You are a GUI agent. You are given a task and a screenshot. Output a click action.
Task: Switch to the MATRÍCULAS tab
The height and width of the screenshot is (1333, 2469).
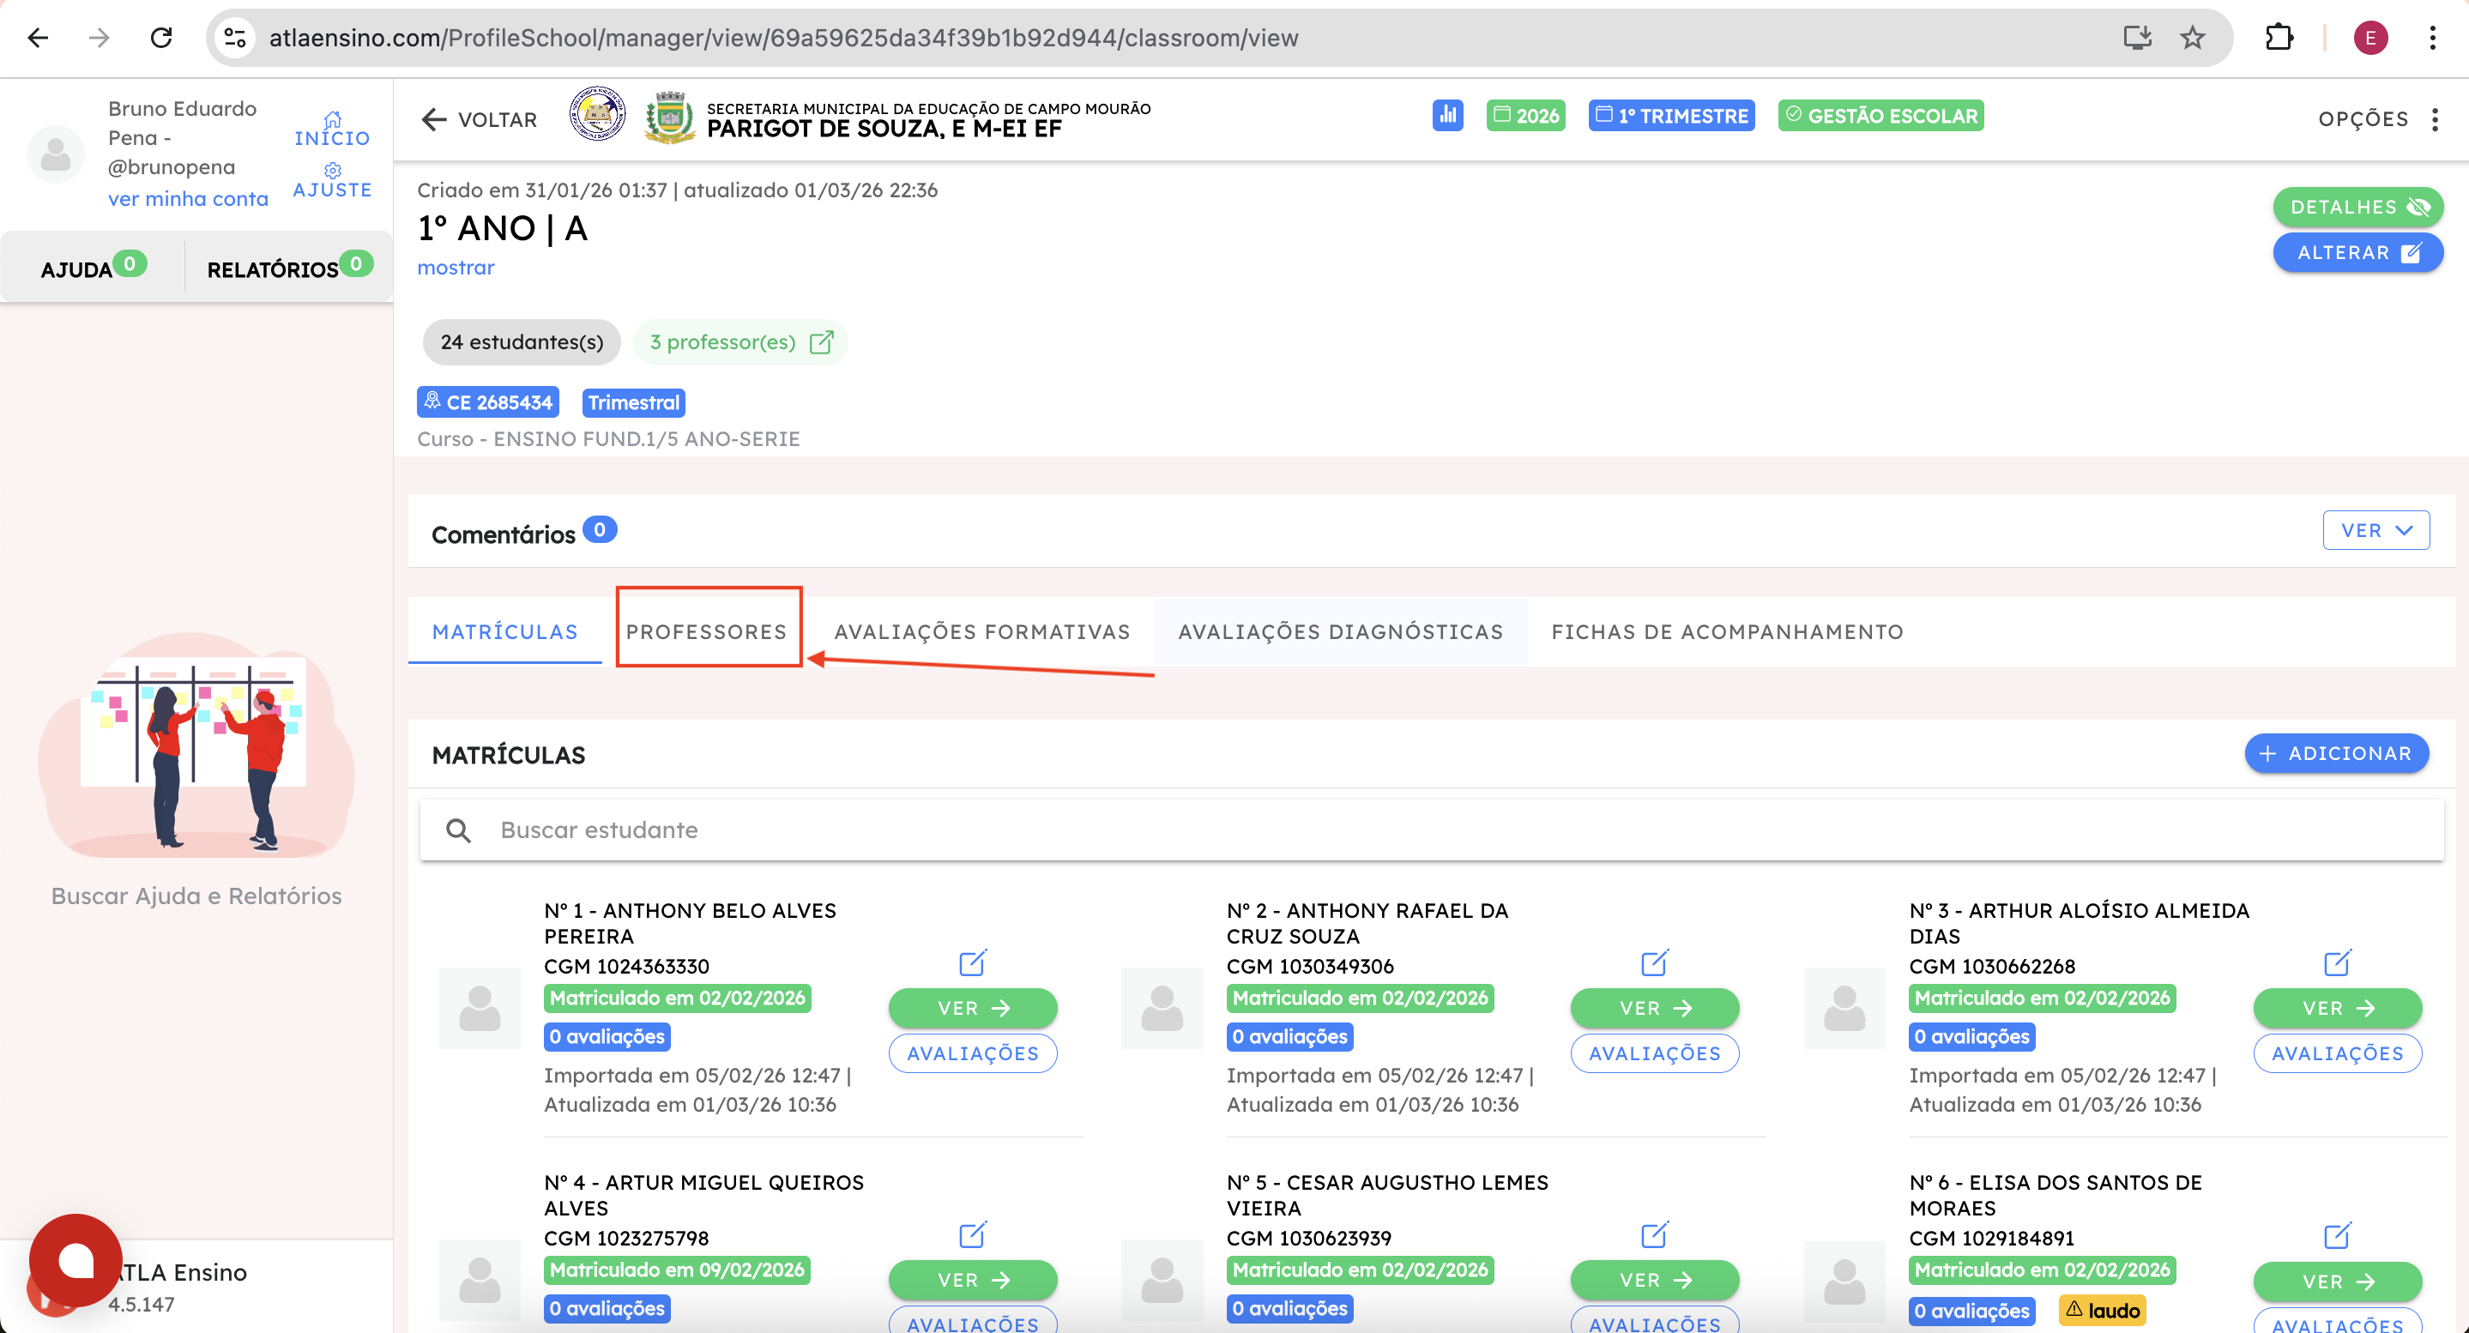(505, 631)
